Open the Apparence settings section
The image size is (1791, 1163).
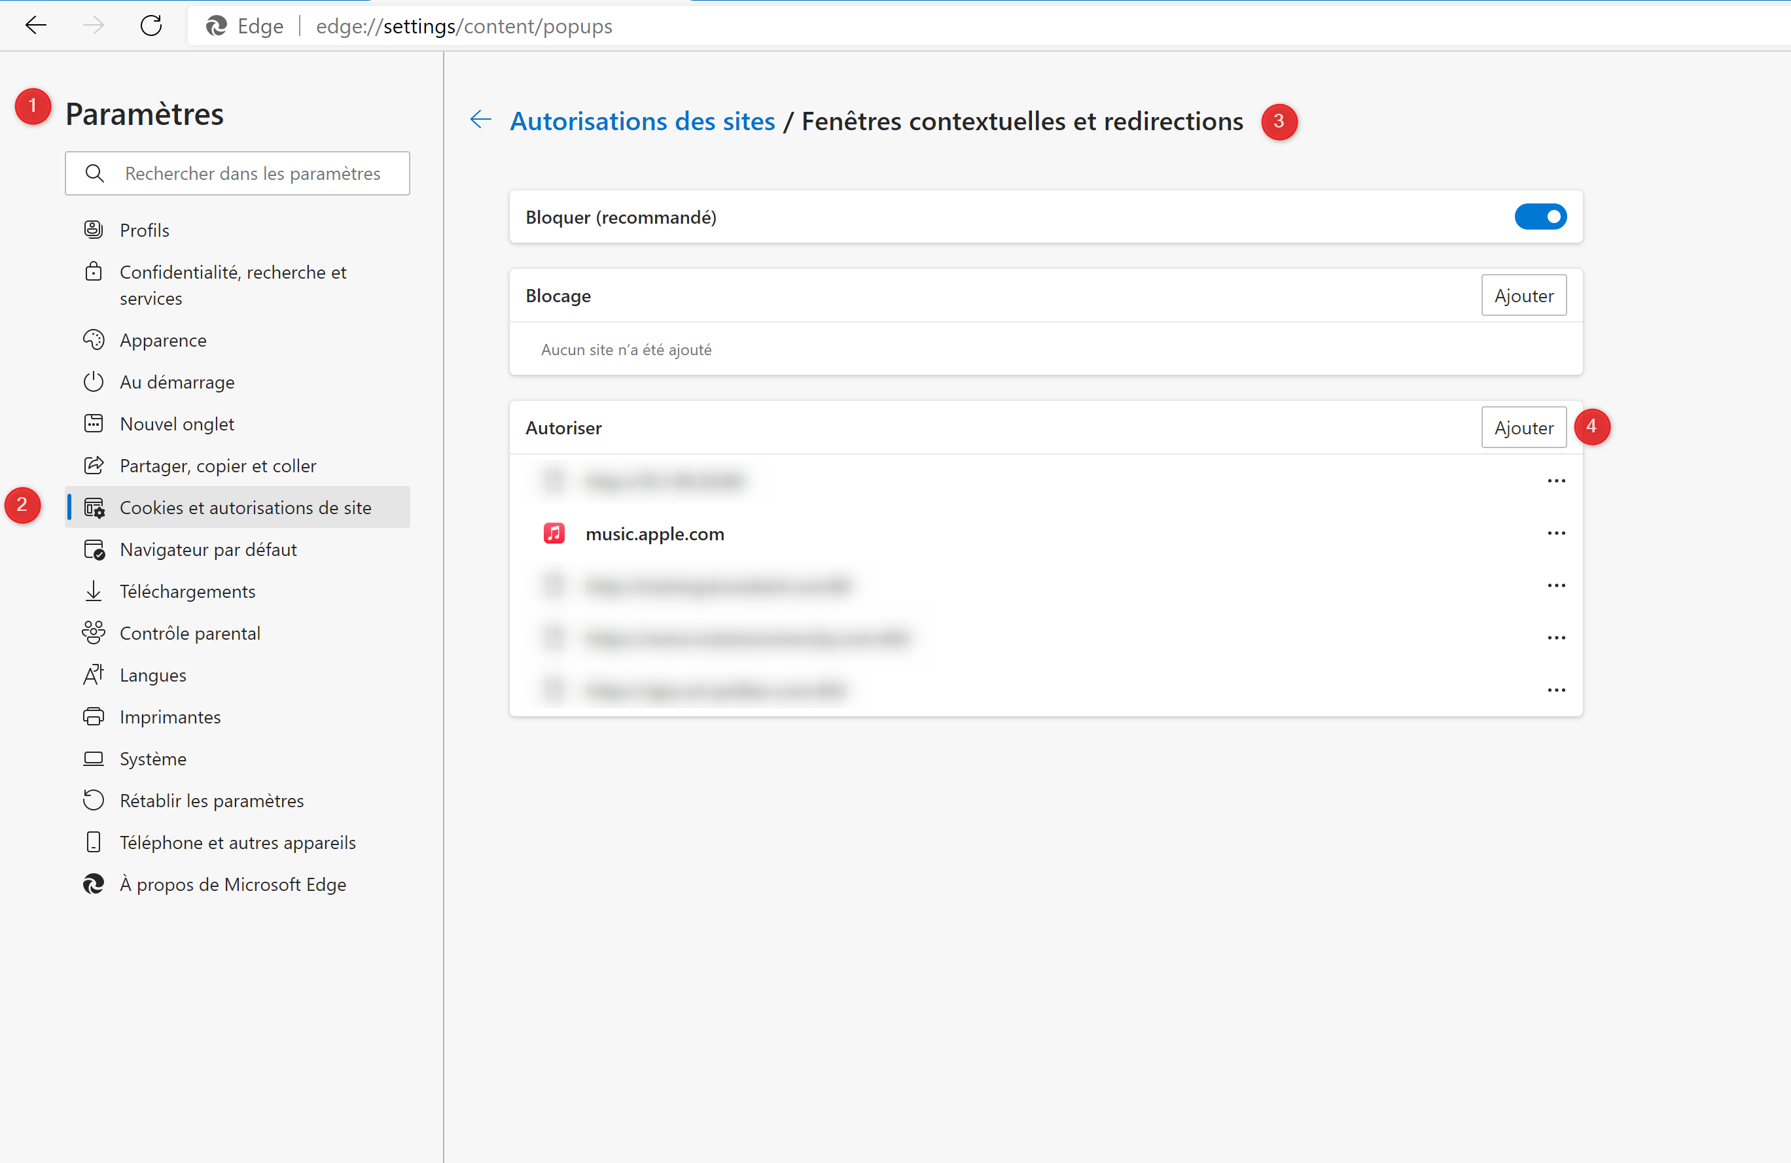tap(162, 340)
